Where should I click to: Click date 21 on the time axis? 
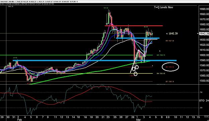pyautogui.click(x=103, y=117)
